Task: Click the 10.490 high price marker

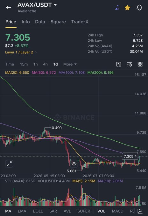Action: tap(56, 128)
